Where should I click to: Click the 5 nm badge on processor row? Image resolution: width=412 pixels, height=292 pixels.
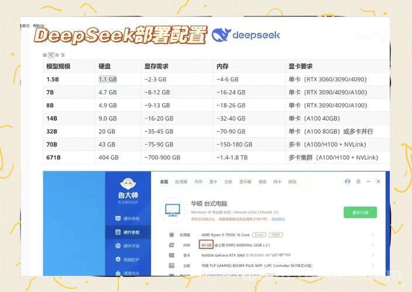click(259, 235)
